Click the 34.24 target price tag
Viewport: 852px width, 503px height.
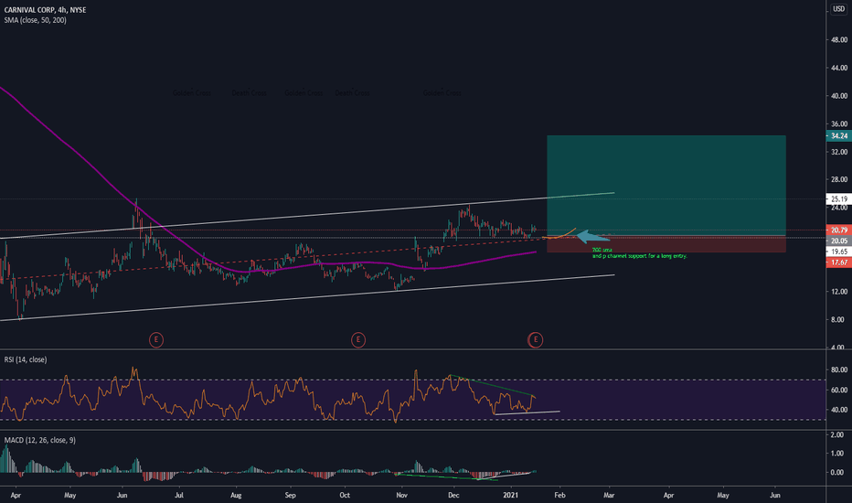pyautogui.click(x=839, y=136)
